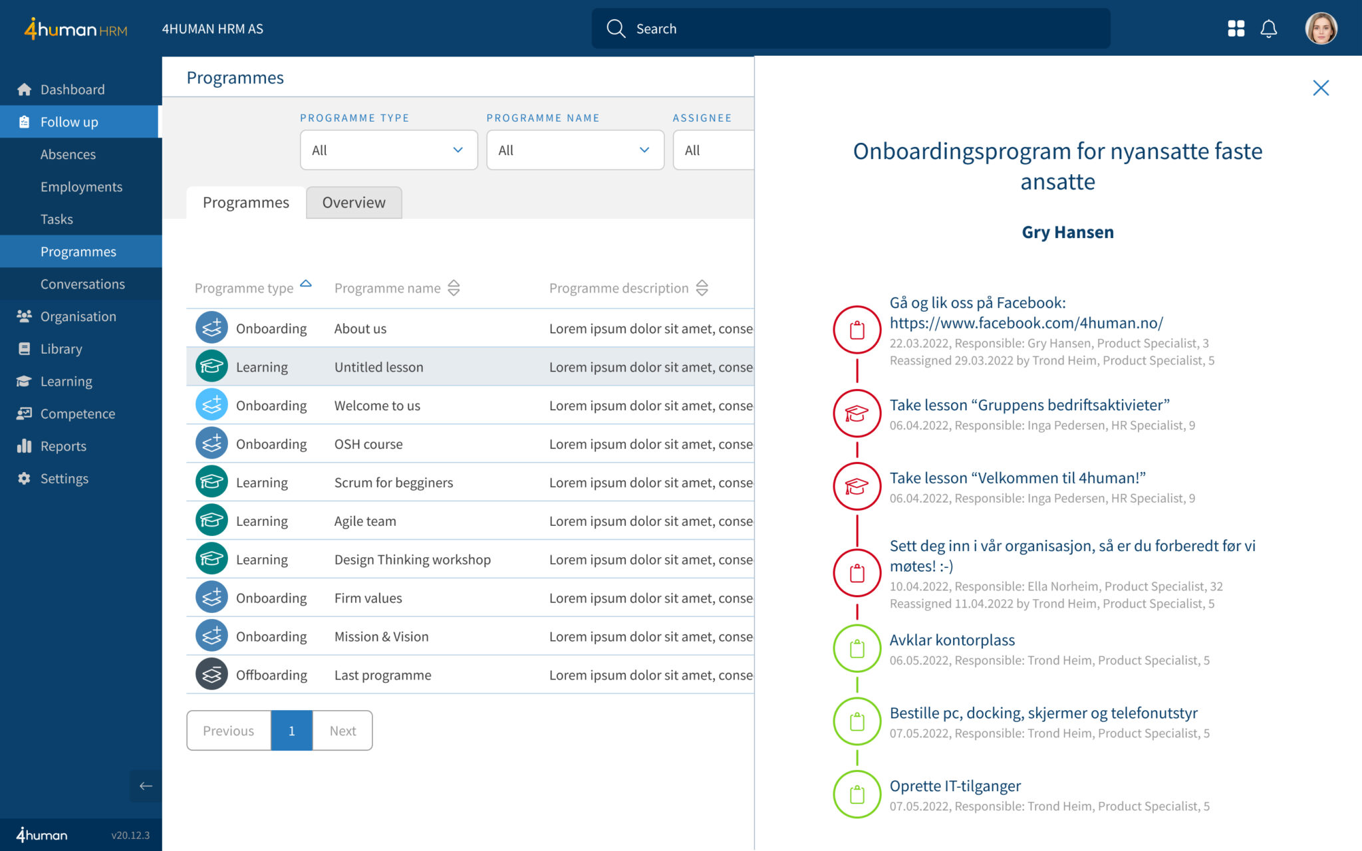Screen dimensions: 1362x851
Task: Click the apps grid icon in top bar
Action: click(1236, 29)
